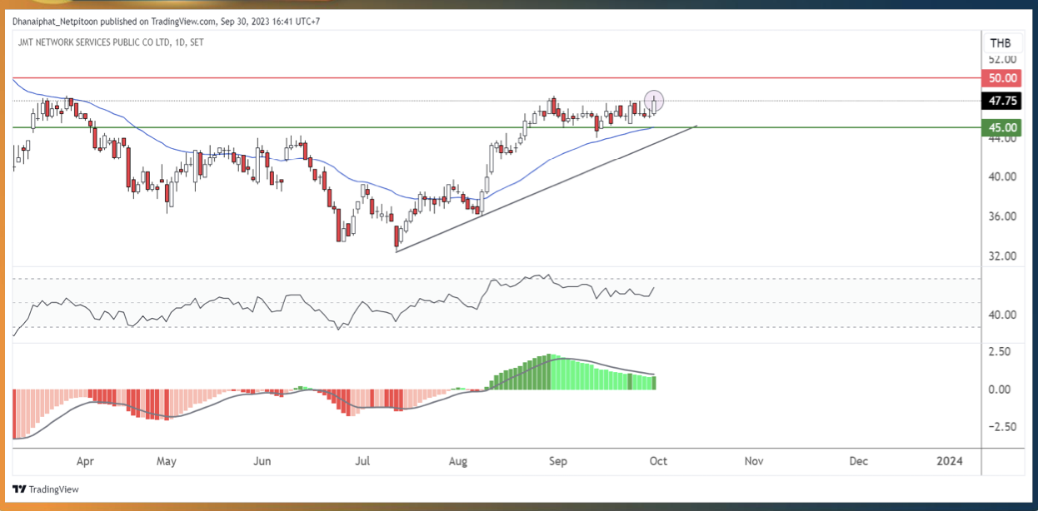Click the 52.00 price axis value

[1001, 60]
